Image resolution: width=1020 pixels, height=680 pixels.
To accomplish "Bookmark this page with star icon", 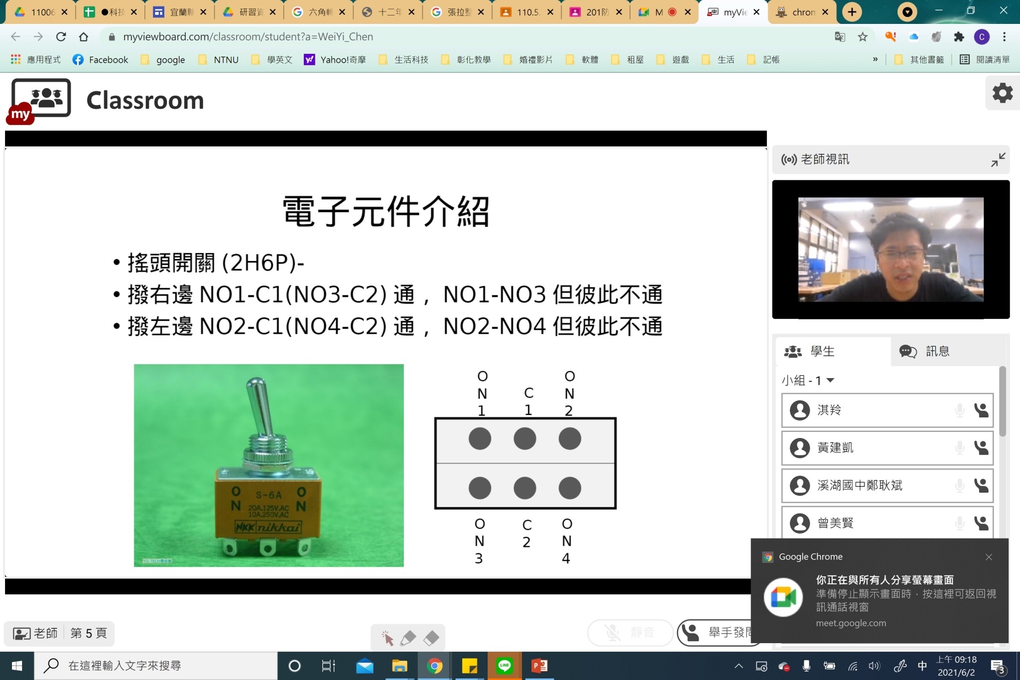I will 863,37.
